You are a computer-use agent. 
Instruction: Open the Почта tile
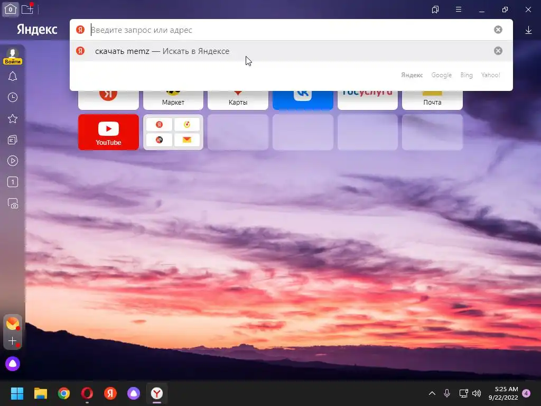pyautogui.click(x=432, y=100)
